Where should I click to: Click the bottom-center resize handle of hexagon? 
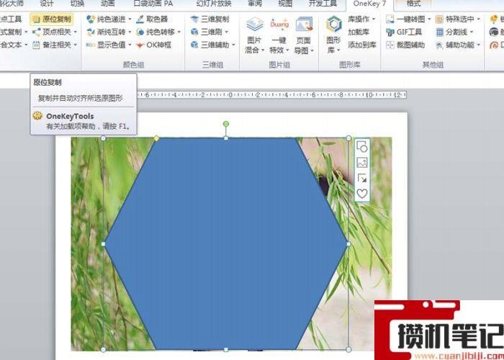pyautogui.click(x=226, y=349)
